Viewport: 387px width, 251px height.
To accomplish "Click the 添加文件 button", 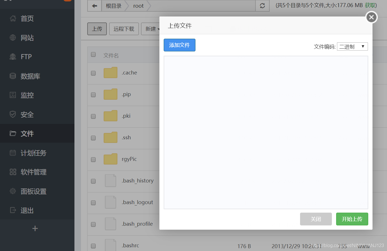I will (180, 45).
